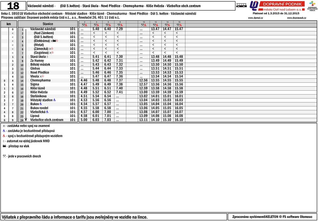318x221 pixels.
Task: Click the Dopravní podnik města Ústí logo
Action: click(x=277, y=6)
